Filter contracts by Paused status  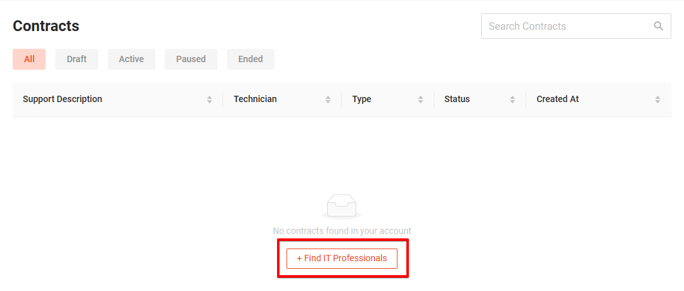(191, 60)
